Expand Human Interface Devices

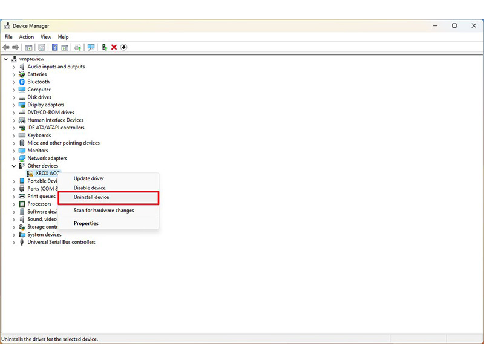pyautogui.click(x=13, y=120)
